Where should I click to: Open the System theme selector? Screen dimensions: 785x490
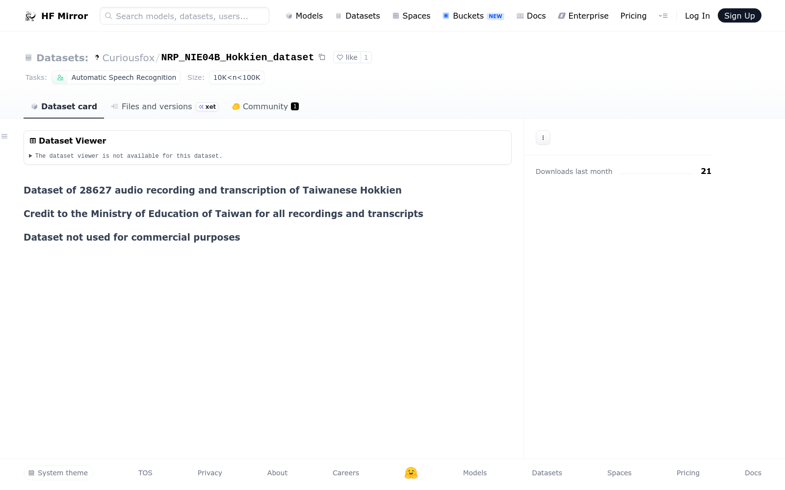58,473
